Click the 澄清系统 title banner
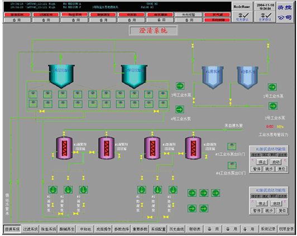The image size is (297, 236). click(153, 30)
